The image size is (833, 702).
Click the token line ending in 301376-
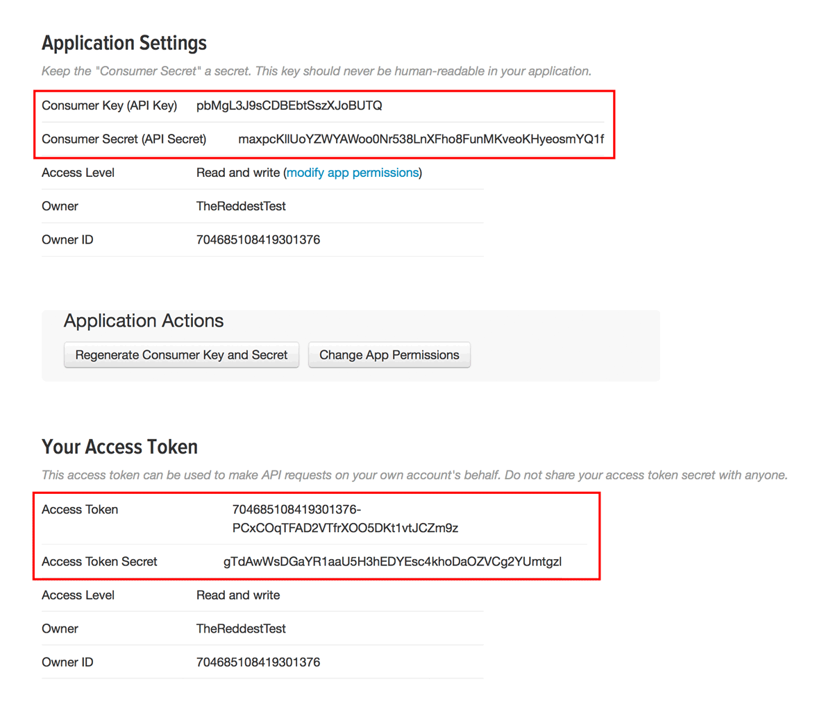(x=296, y=510)
